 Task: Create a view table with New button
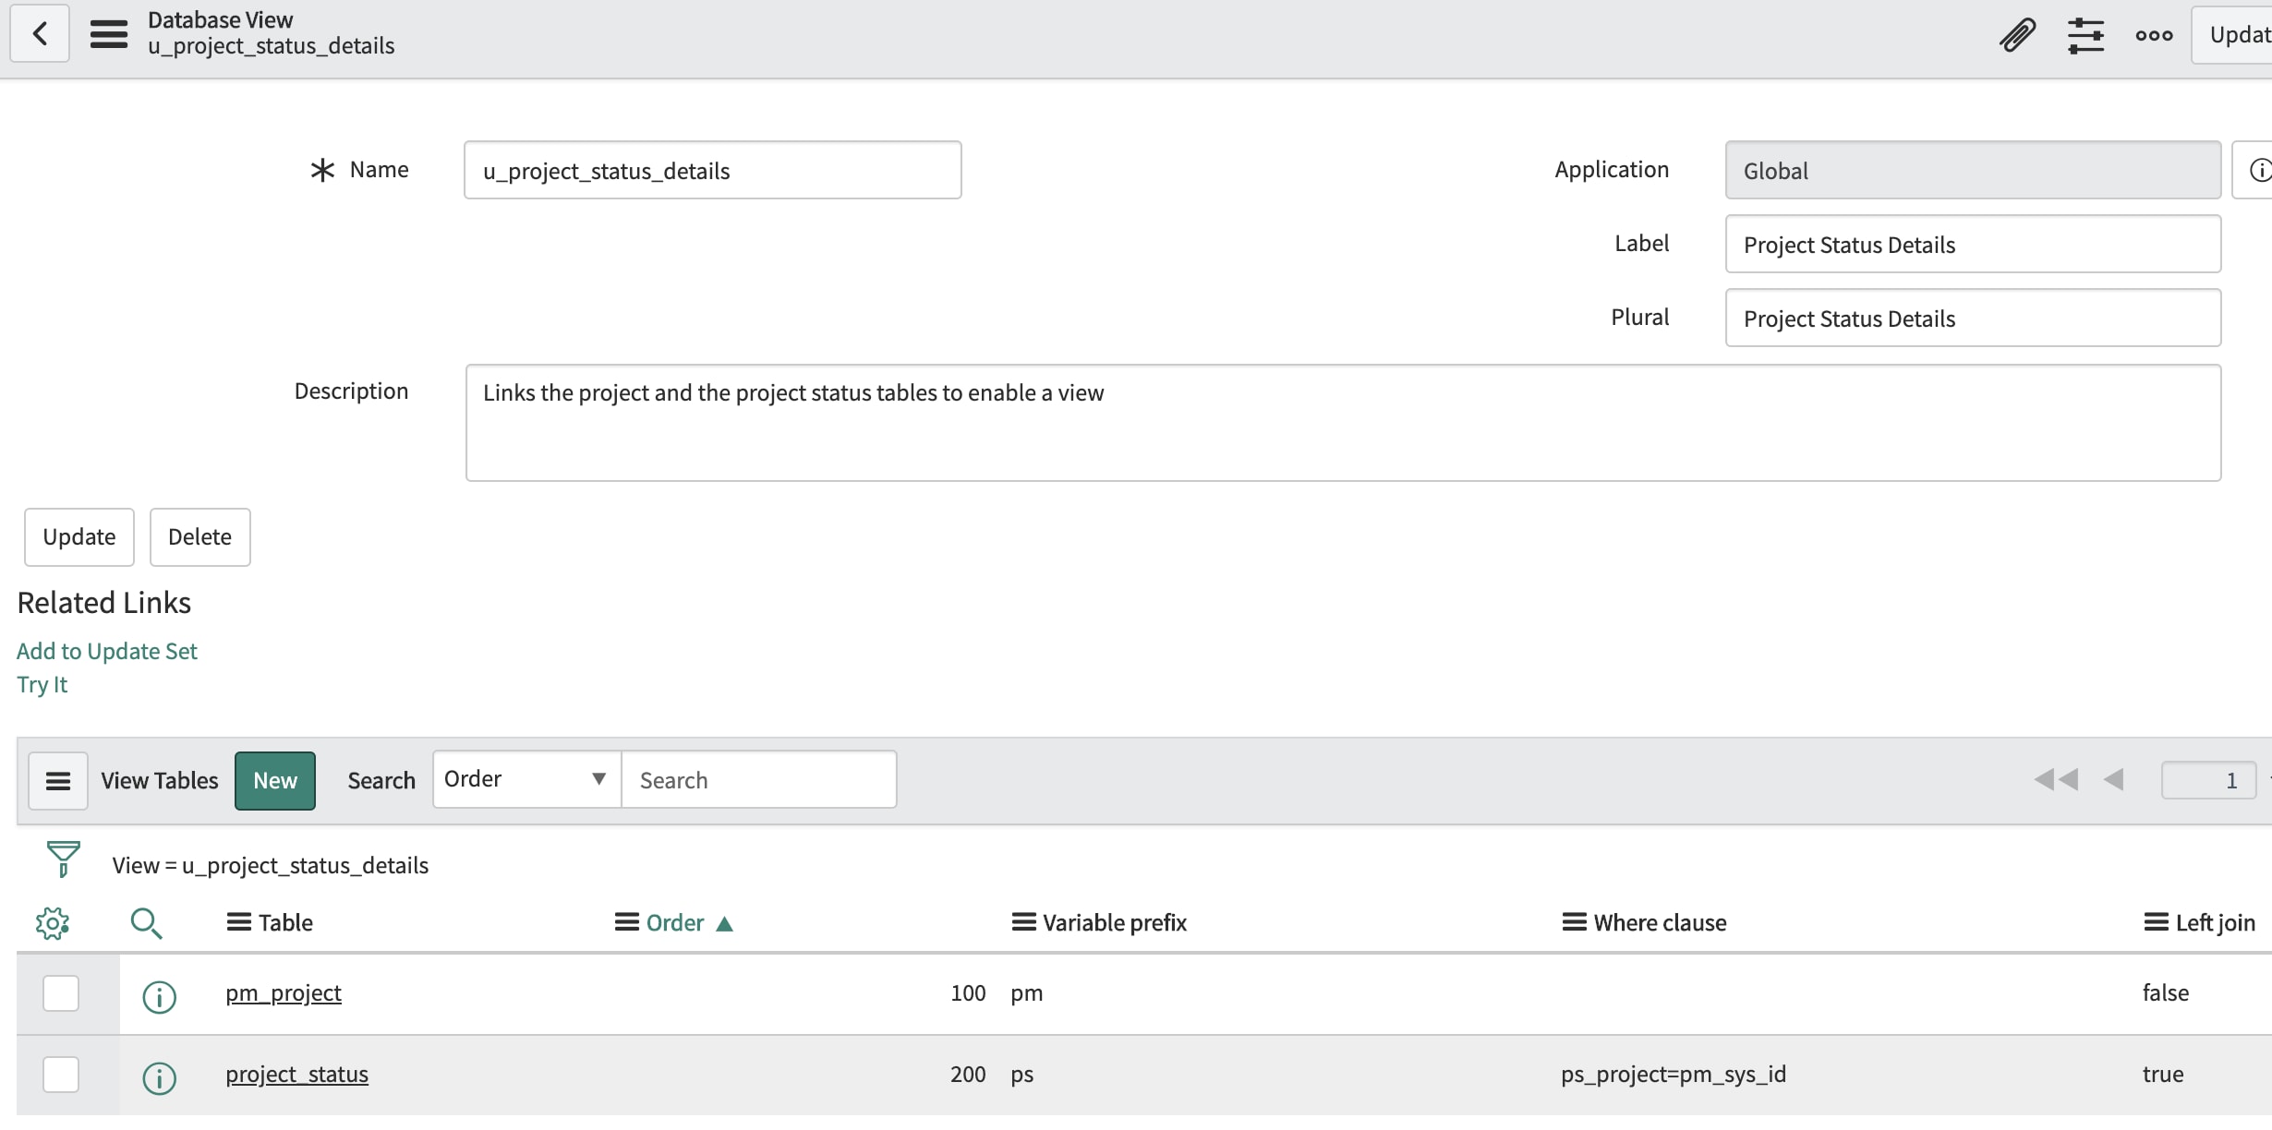(274, 780)
